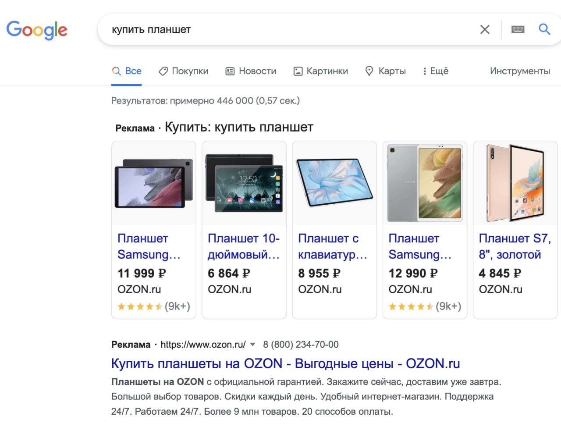This screenshot has width=561, height=434.
Task: Click the star rating of first Samsung tablet
Action: [x=140, y=306]
